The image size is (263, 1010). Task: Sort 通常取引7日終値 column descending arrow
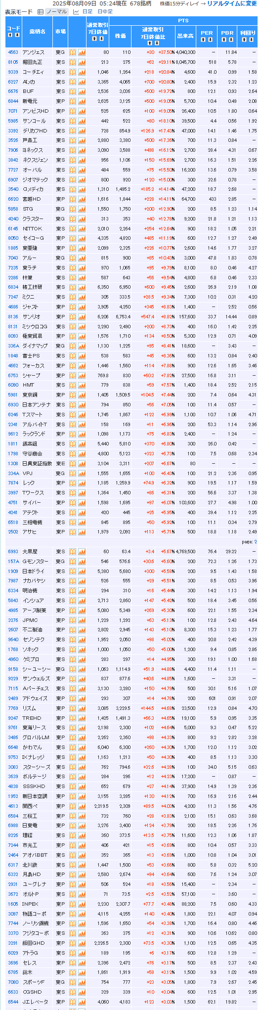(x=101, y=39)
